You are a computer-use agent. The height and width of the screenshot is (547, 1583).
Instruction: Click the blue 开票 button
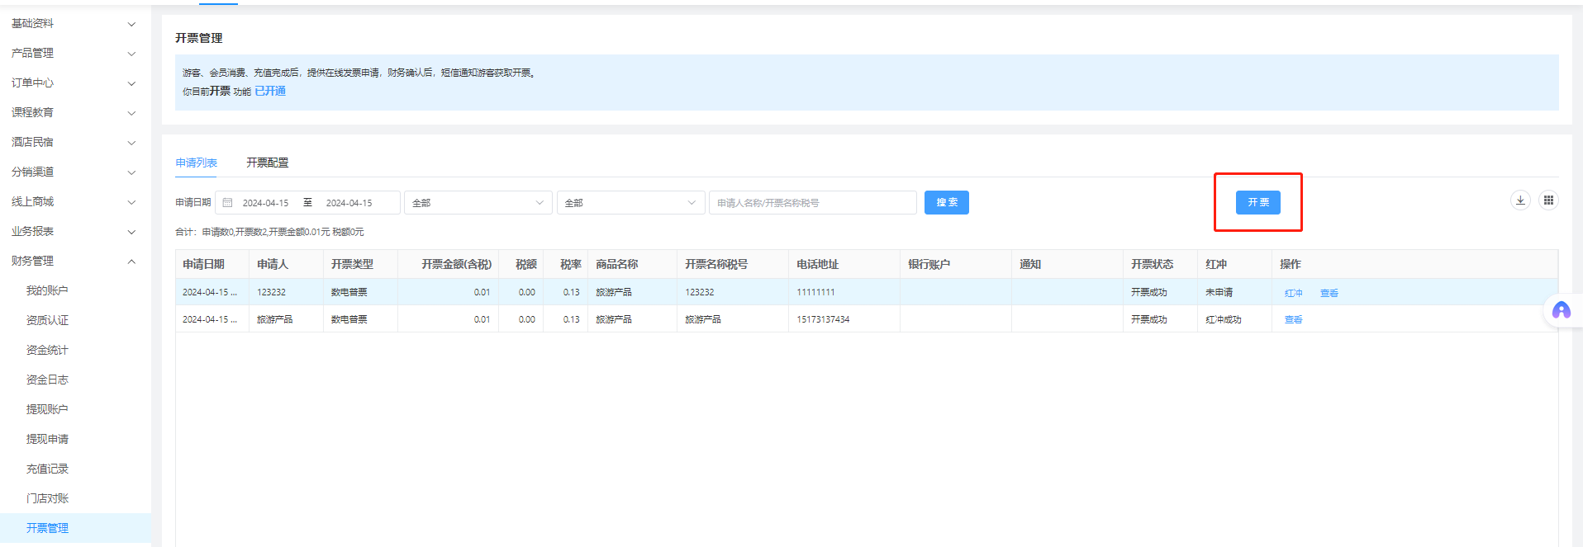point(1257,203)
